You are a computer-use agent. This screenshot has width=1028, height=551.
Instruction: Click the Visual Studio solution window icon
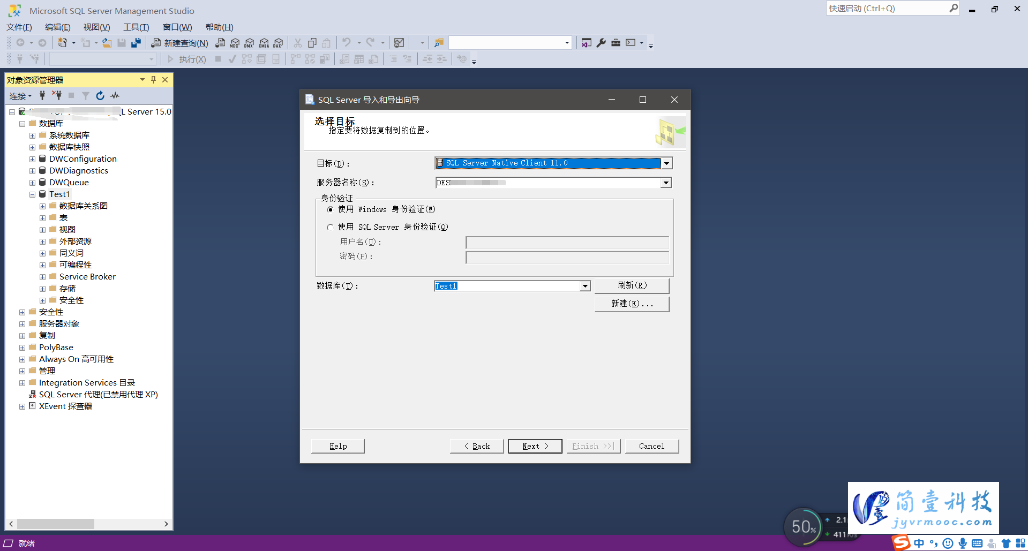pyautogui.click(x=587, y=43)
